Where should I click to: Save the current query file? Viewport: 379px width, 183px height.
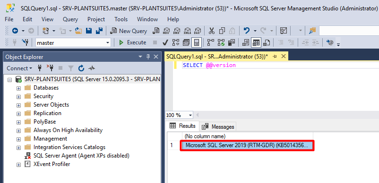89,31
